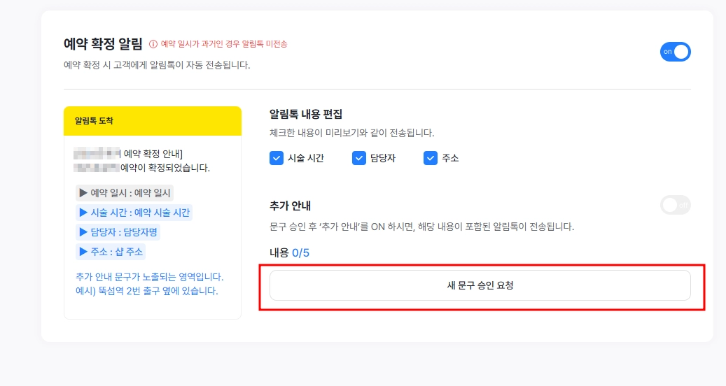Viewport: 726px width, 386px height.
Task: Click the blue triangle icon before 담당자
Action: [x=83, y=232]
